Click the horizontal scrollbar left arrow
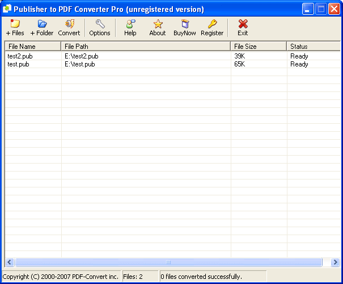Screen dimensions: 343x284 [10, 262]
